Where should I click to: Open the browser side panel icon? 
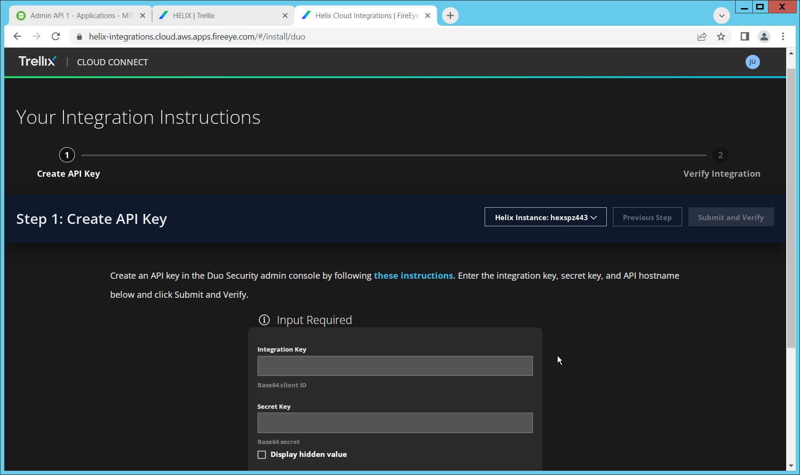[744, 37]
